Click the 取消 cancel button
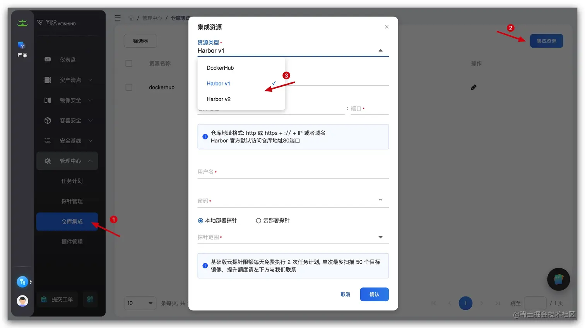The height and width of the screenshot is (328, 585). [346, 294]
